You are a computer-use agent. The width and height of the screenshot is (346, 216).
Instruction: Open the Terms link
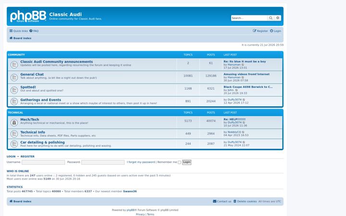[150, 214]
